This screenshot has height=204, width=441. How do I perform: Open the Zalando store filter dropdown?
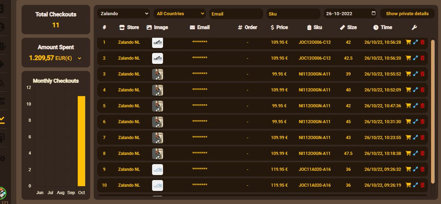[x=123, y=14]
